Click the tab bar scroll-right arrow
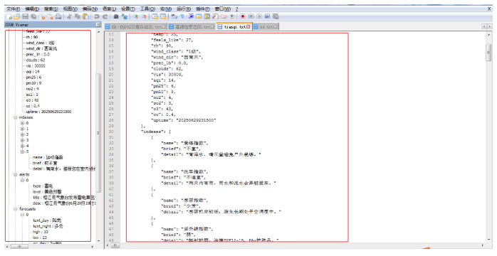Screen dimensions: 497x256 (x=489, y=26)
